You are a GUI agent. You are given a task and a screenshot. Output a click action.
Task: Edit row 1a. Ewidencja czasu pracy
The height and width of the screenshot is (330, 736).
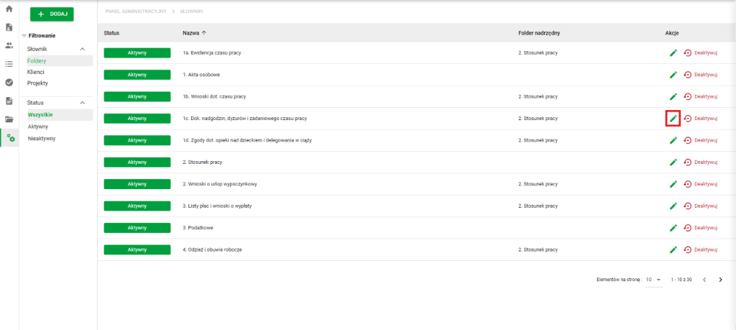tap(673, 53)
